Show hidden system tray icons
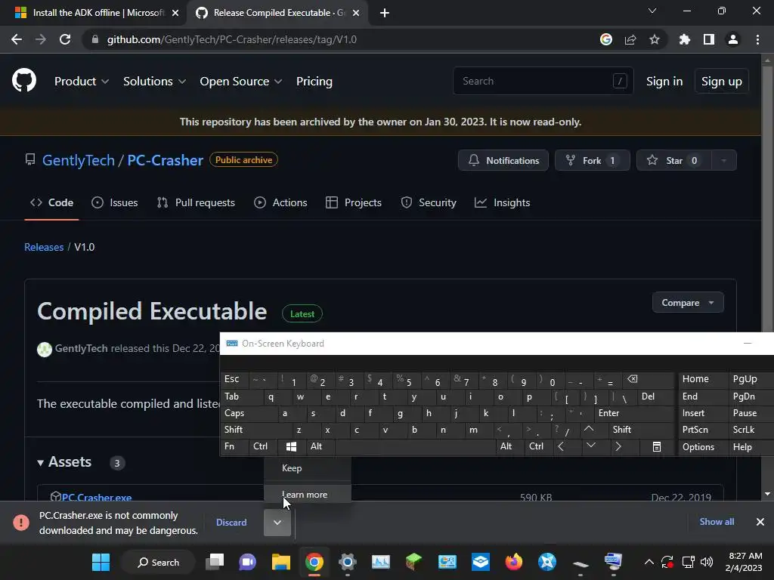The height and width of the screenshot is (580, 774). [649, 562]
